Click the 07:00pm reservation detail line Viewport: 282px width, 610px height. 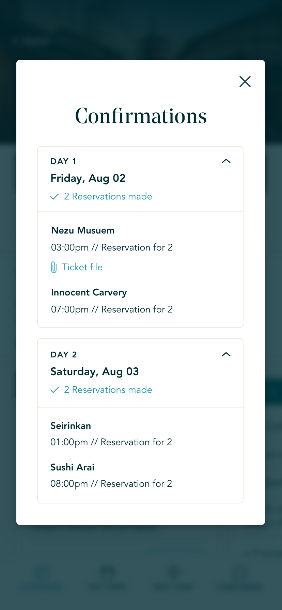(112, 309)
